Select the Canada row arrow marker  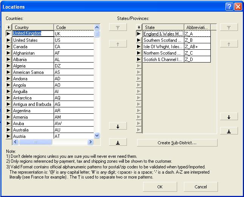(9, 46)
